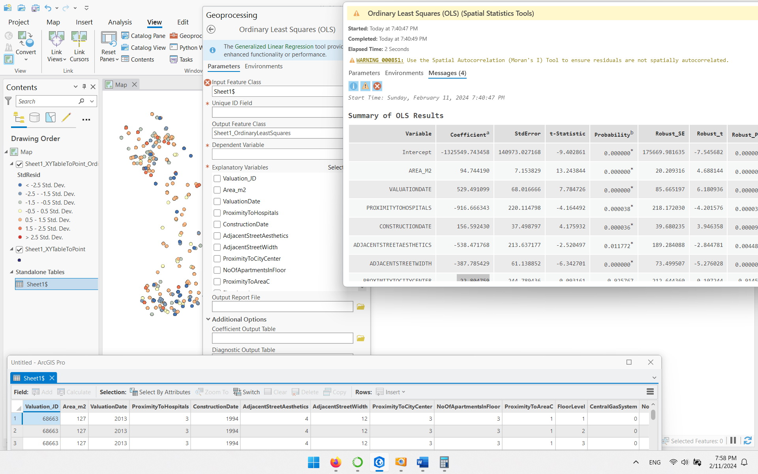This screenshot has width=758, height=474.
Task: Browse for Coefficient Output Table folder
Action: [x=360, y=338]
